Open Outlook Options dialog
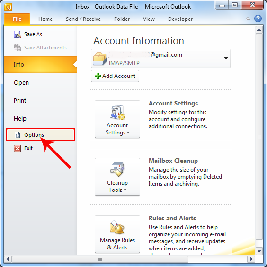This screenshot has width=267, height=267. 41,135
